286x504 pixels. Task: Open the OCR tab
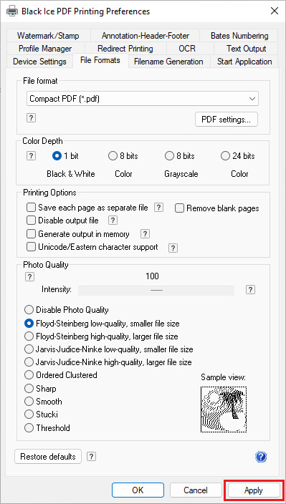pyautogui.click(x=187, y=49)
